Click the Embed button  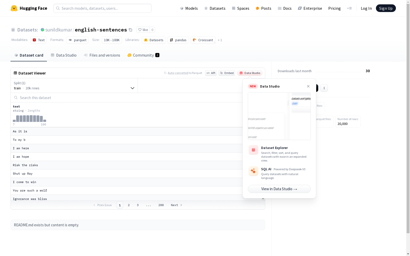point(227,73)
